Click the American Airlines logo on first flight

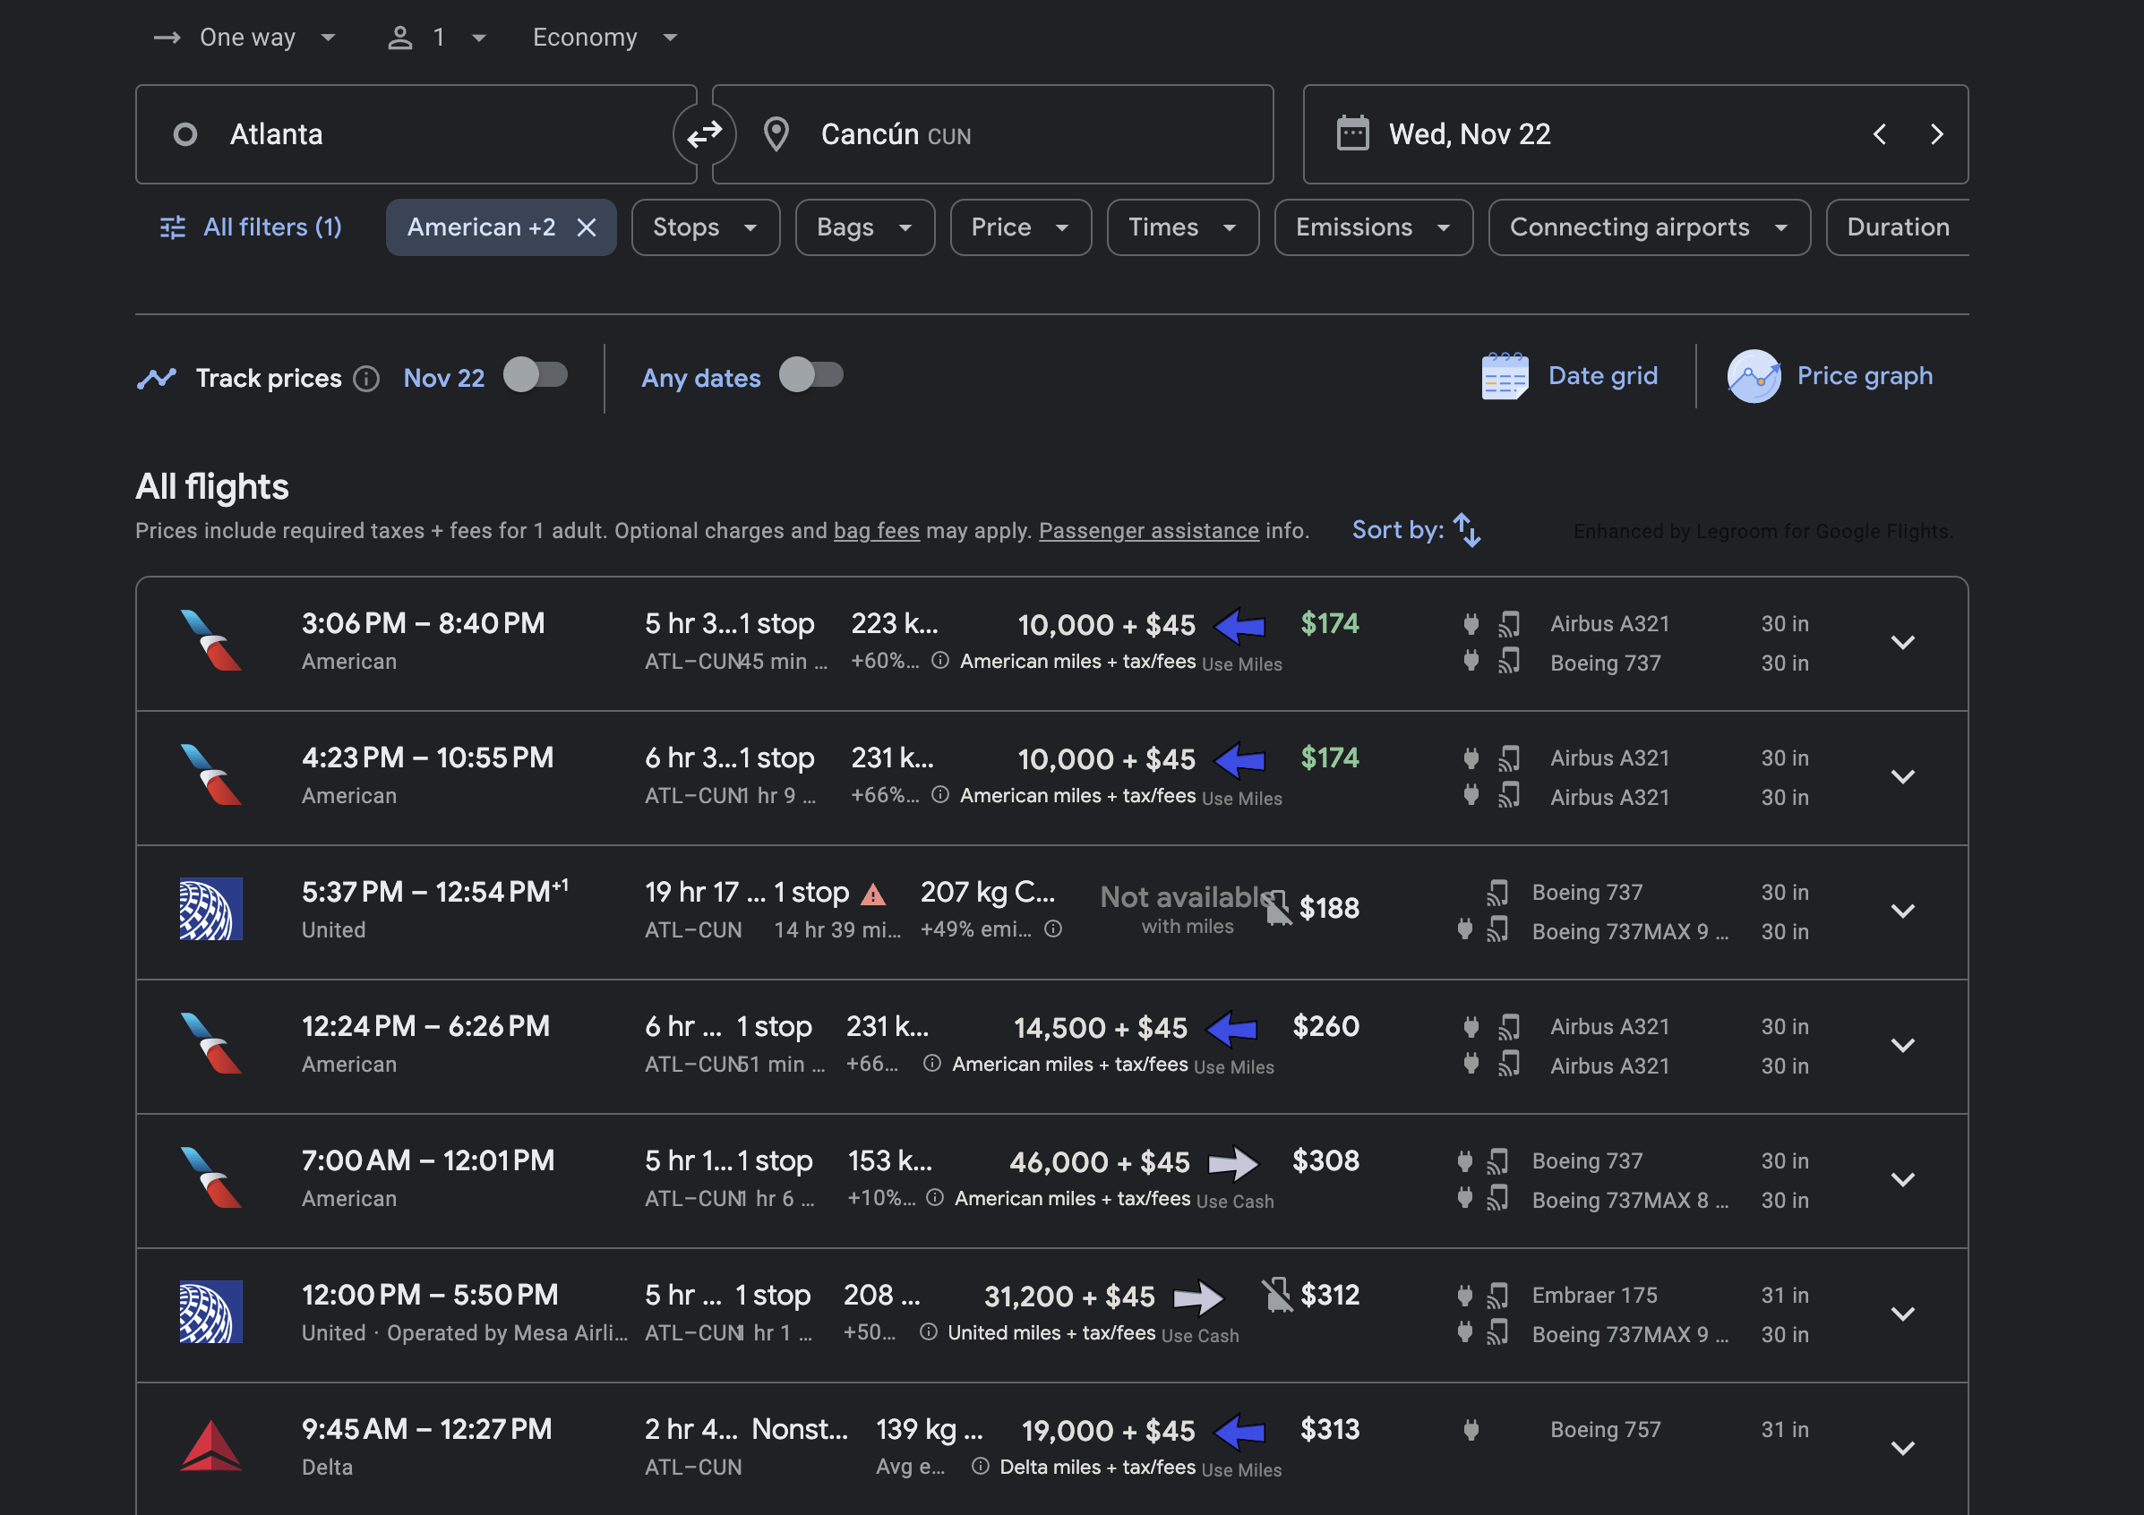(x=211, y=641)
